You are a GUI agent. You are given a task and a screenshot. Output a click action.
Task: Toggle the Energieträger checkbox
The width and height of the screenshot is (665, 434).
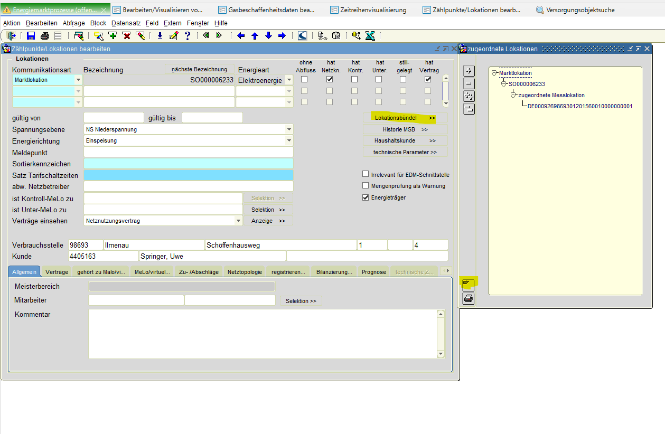click(x=366, y=197)
